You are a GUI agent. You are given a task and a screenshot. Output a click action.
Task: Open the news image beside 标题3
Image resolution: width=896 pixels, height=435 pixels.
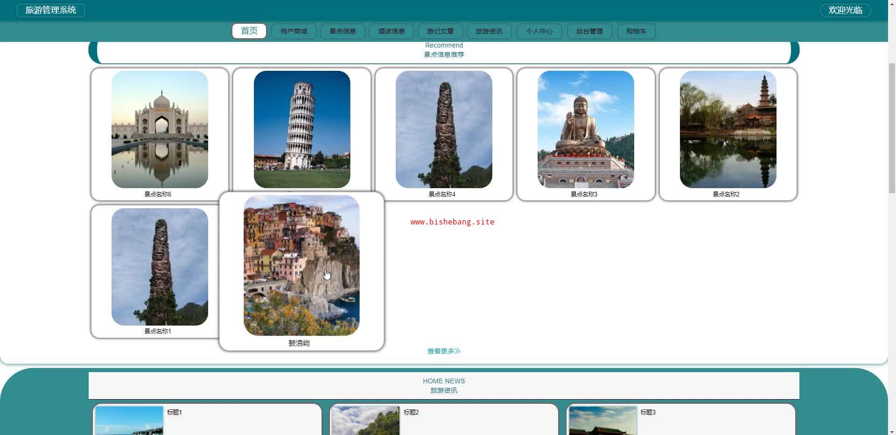(x=603, y=421)
